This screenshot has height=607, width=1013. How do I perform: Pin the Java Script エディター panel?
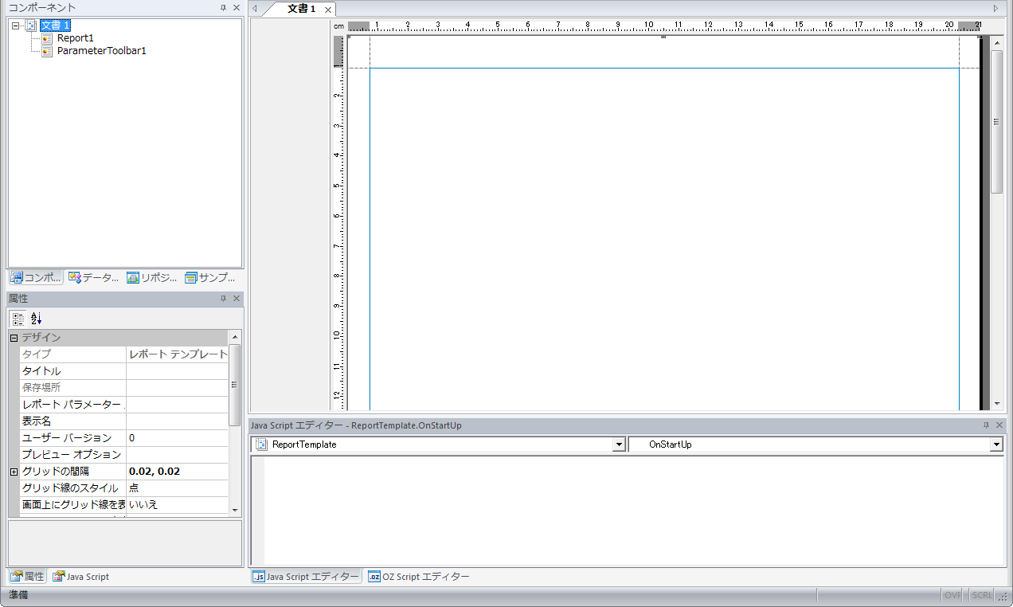coord(986,425)
